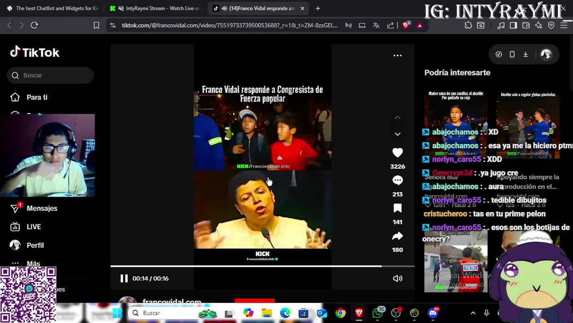Open OBS Studio from the taskbar
The height and width of the screenshot is (323, 573).
(x=396, y=313)
